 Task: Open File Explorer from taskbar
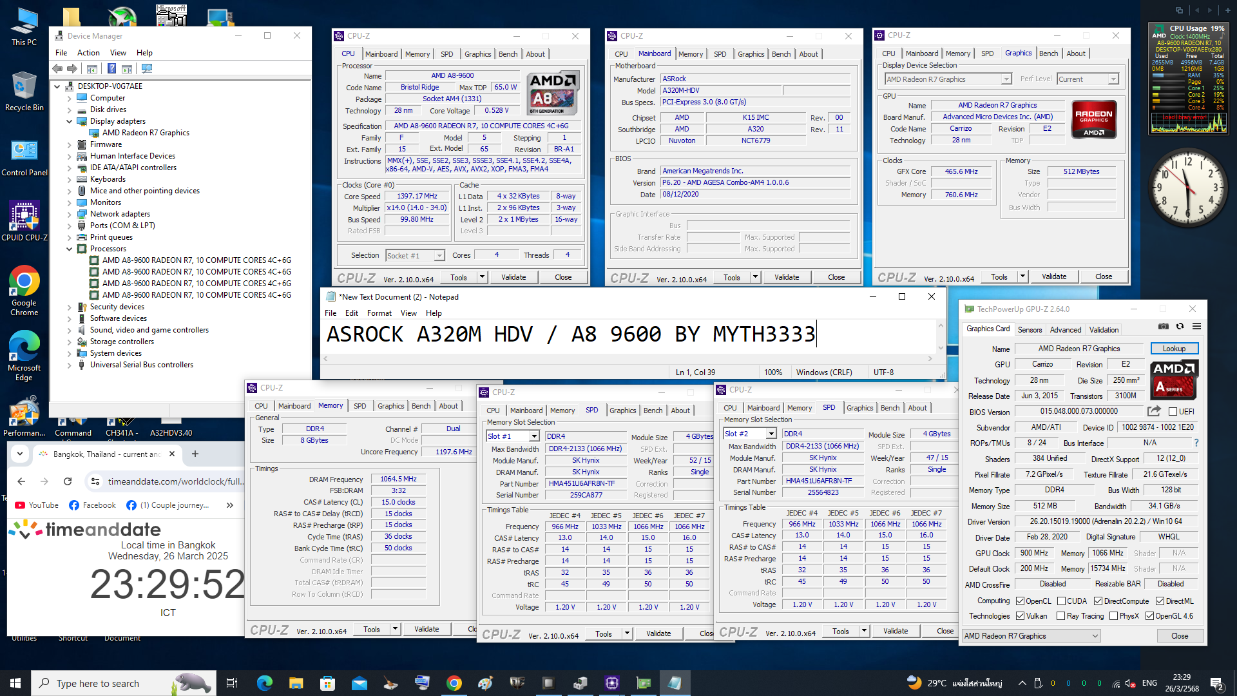pyautogui.click(x=296, y=683)
